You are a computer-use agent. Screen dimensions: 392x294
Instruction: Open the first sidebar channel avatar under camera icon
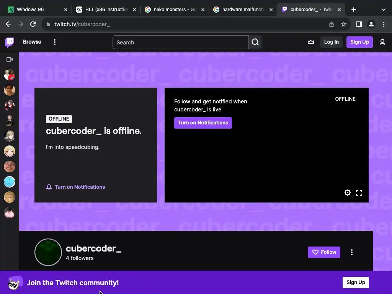10,75
